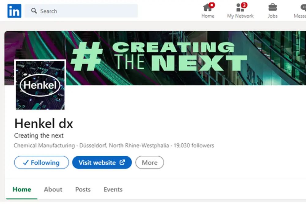Click 'Düsseldorf, North Rhine-Westphalia' location text
The width and height of the screenshot is (306, 204).
click(124, 146)
